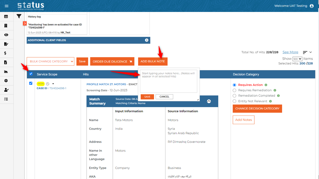Image resolution: width=319 pixels, height=179 pixels.
Task: Select the Entity Not Relevant radio option
Action: click(x=234, y=101)
